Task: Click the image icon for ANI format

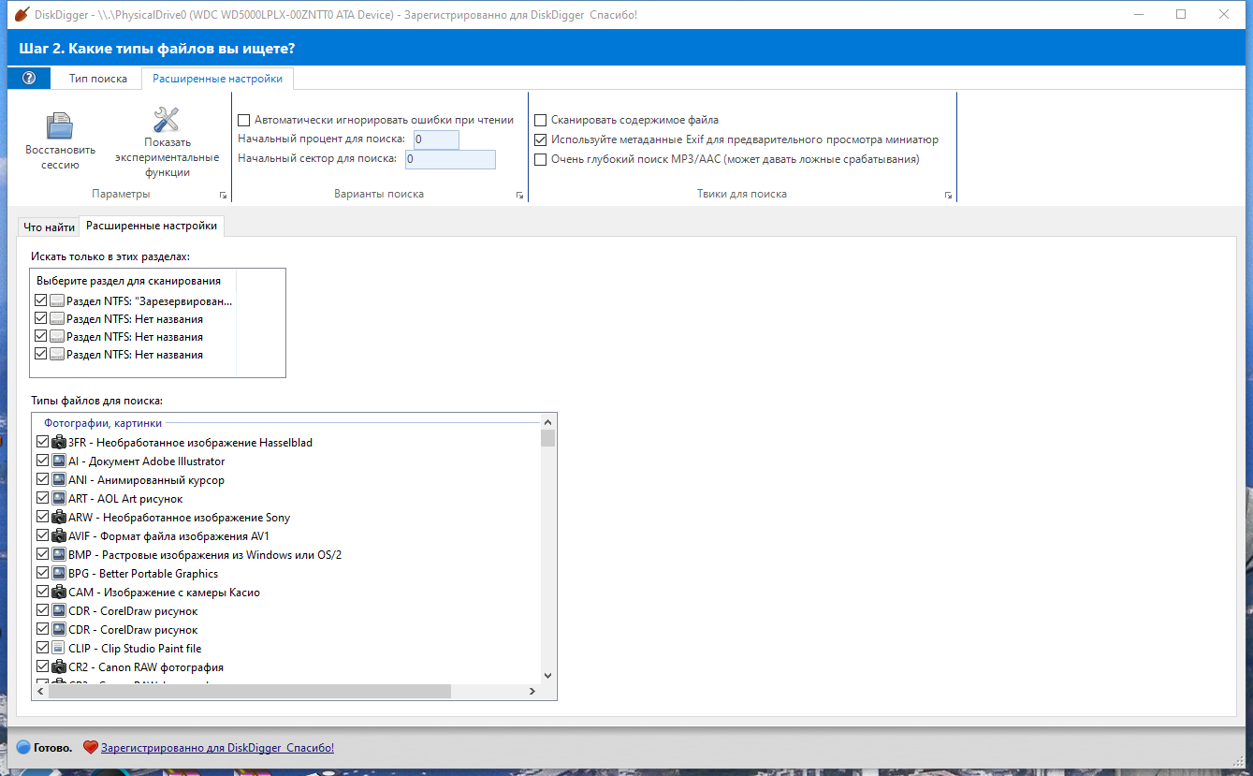Action: click(x=59, y=480)
